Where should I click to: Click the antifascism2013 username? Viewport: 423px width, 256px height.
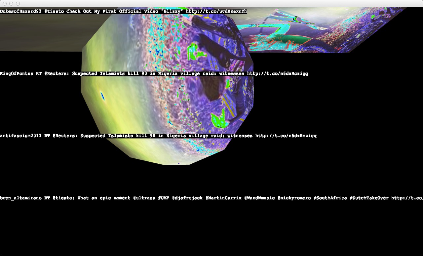tap(21, 136)
